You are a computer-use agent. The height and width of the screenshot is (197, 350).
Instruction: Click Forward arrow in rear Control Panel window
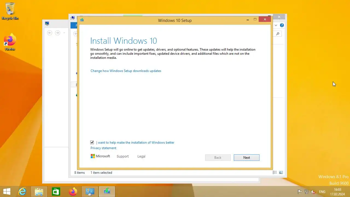pos(57,33)
